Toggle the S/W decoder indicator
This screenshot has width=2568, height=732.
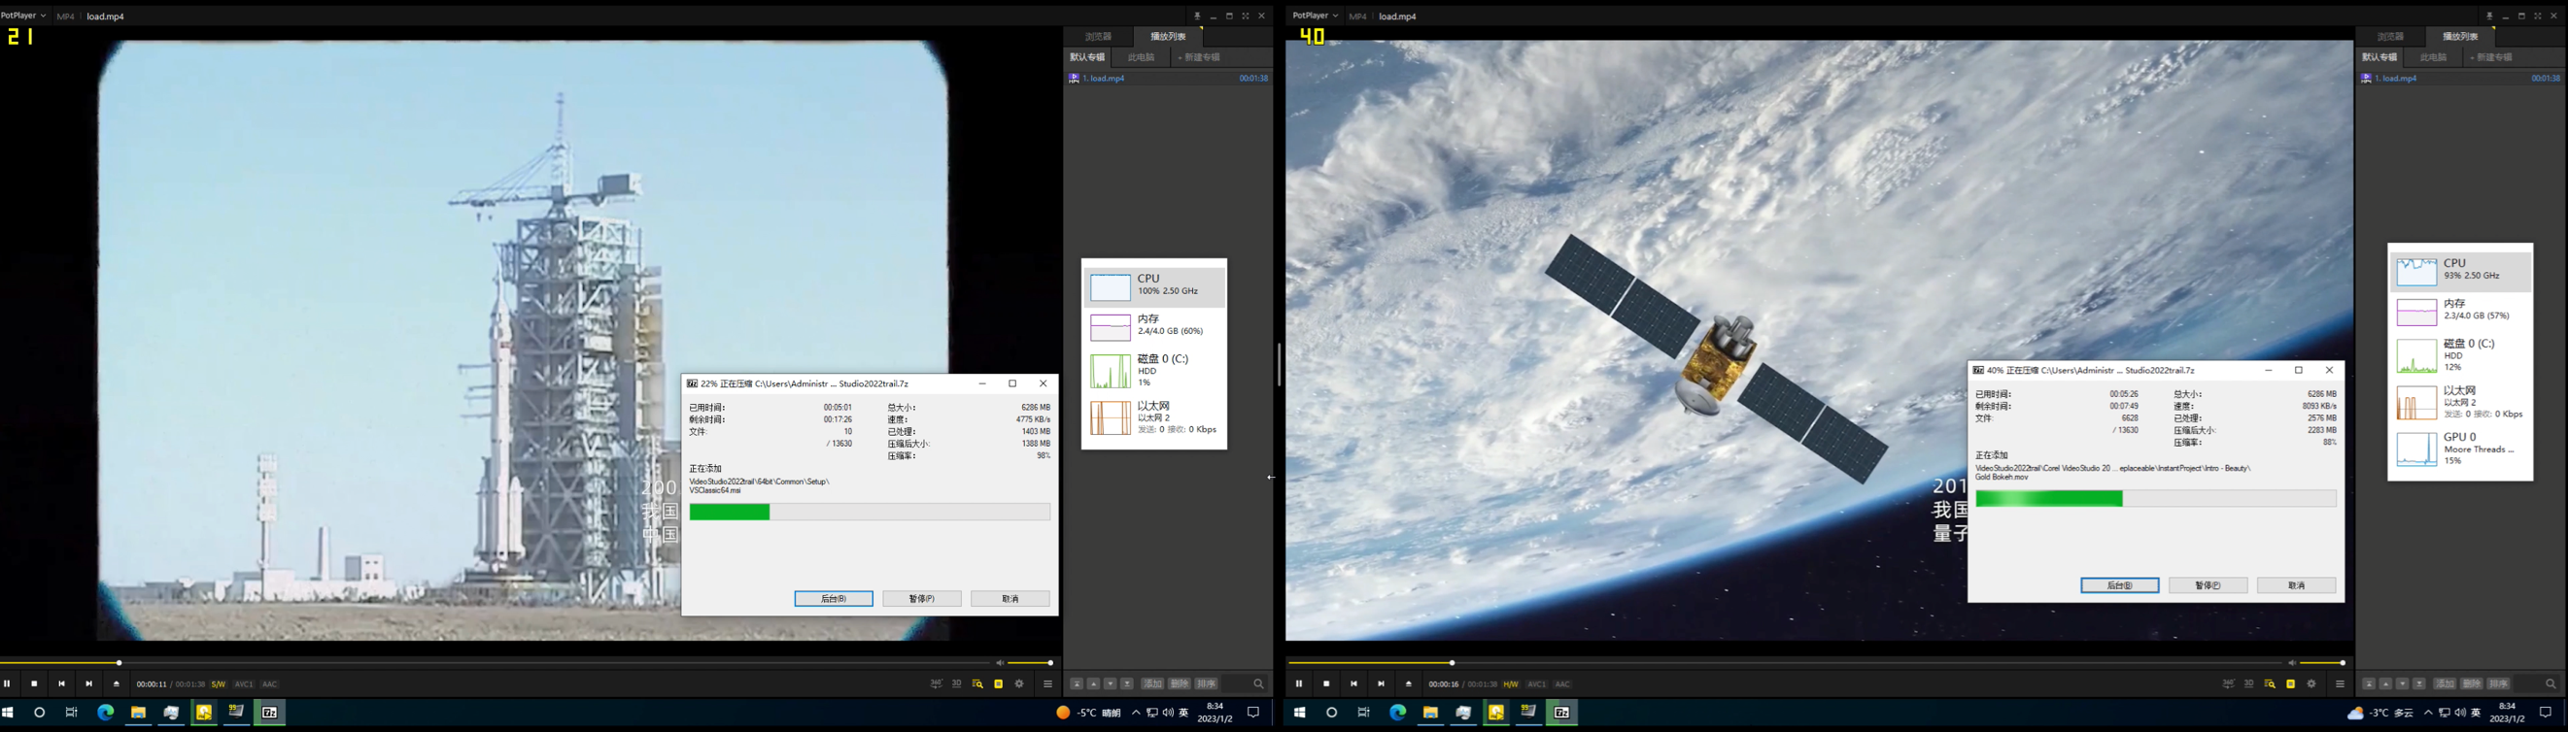pyautogui.click(x=218, y=684)
